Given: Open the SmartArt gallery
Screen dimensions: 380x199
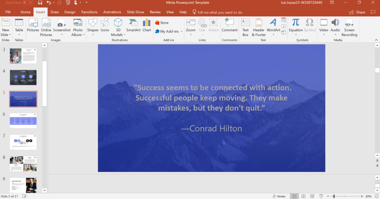Looking at the screenshot, I should pyautogui.click(x=133, y=27).
